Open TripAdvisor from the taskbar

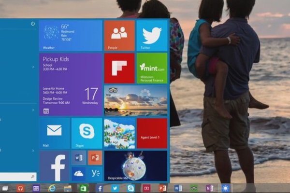click(194, 188)
